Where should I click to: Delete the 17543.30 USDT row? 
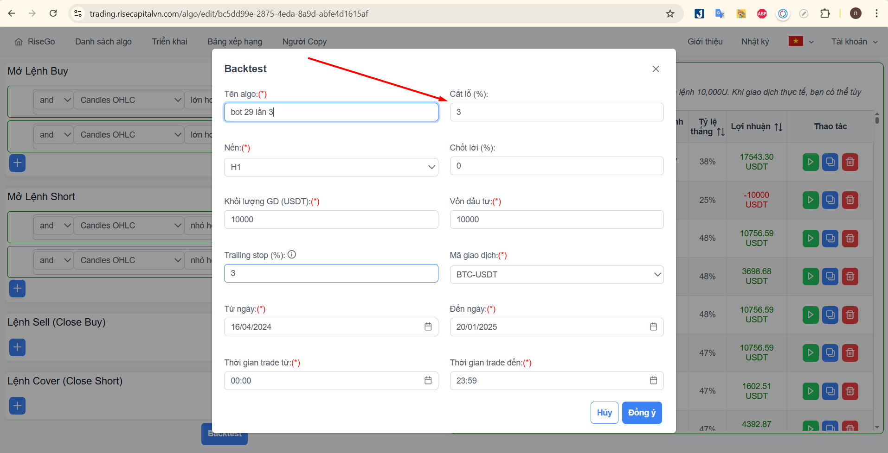click(850, 162)
